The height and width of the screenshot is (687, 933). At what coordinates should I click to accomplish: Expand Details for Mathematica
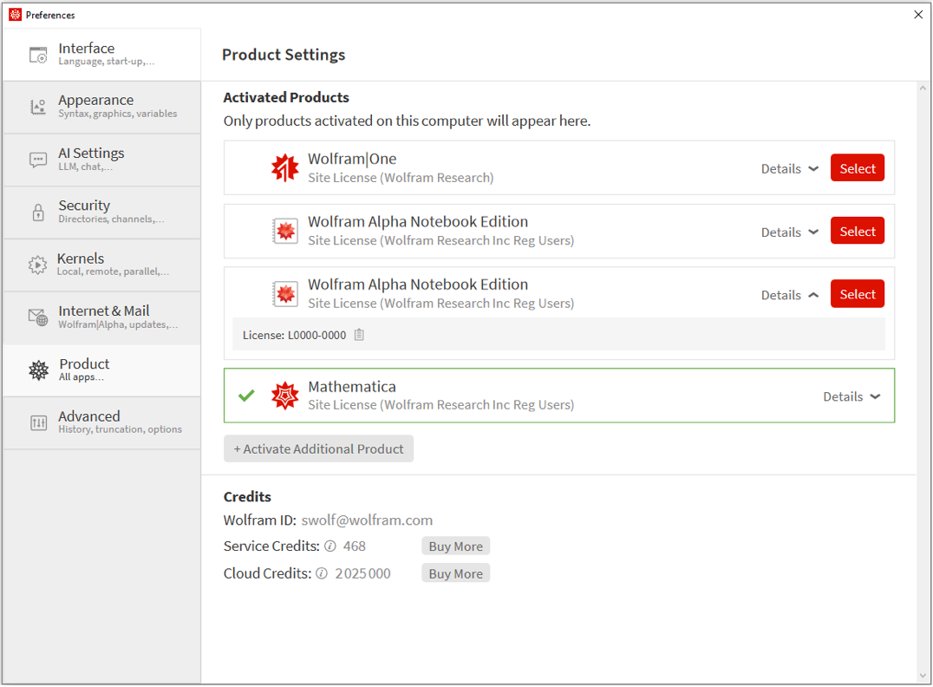tap(851, 396)
